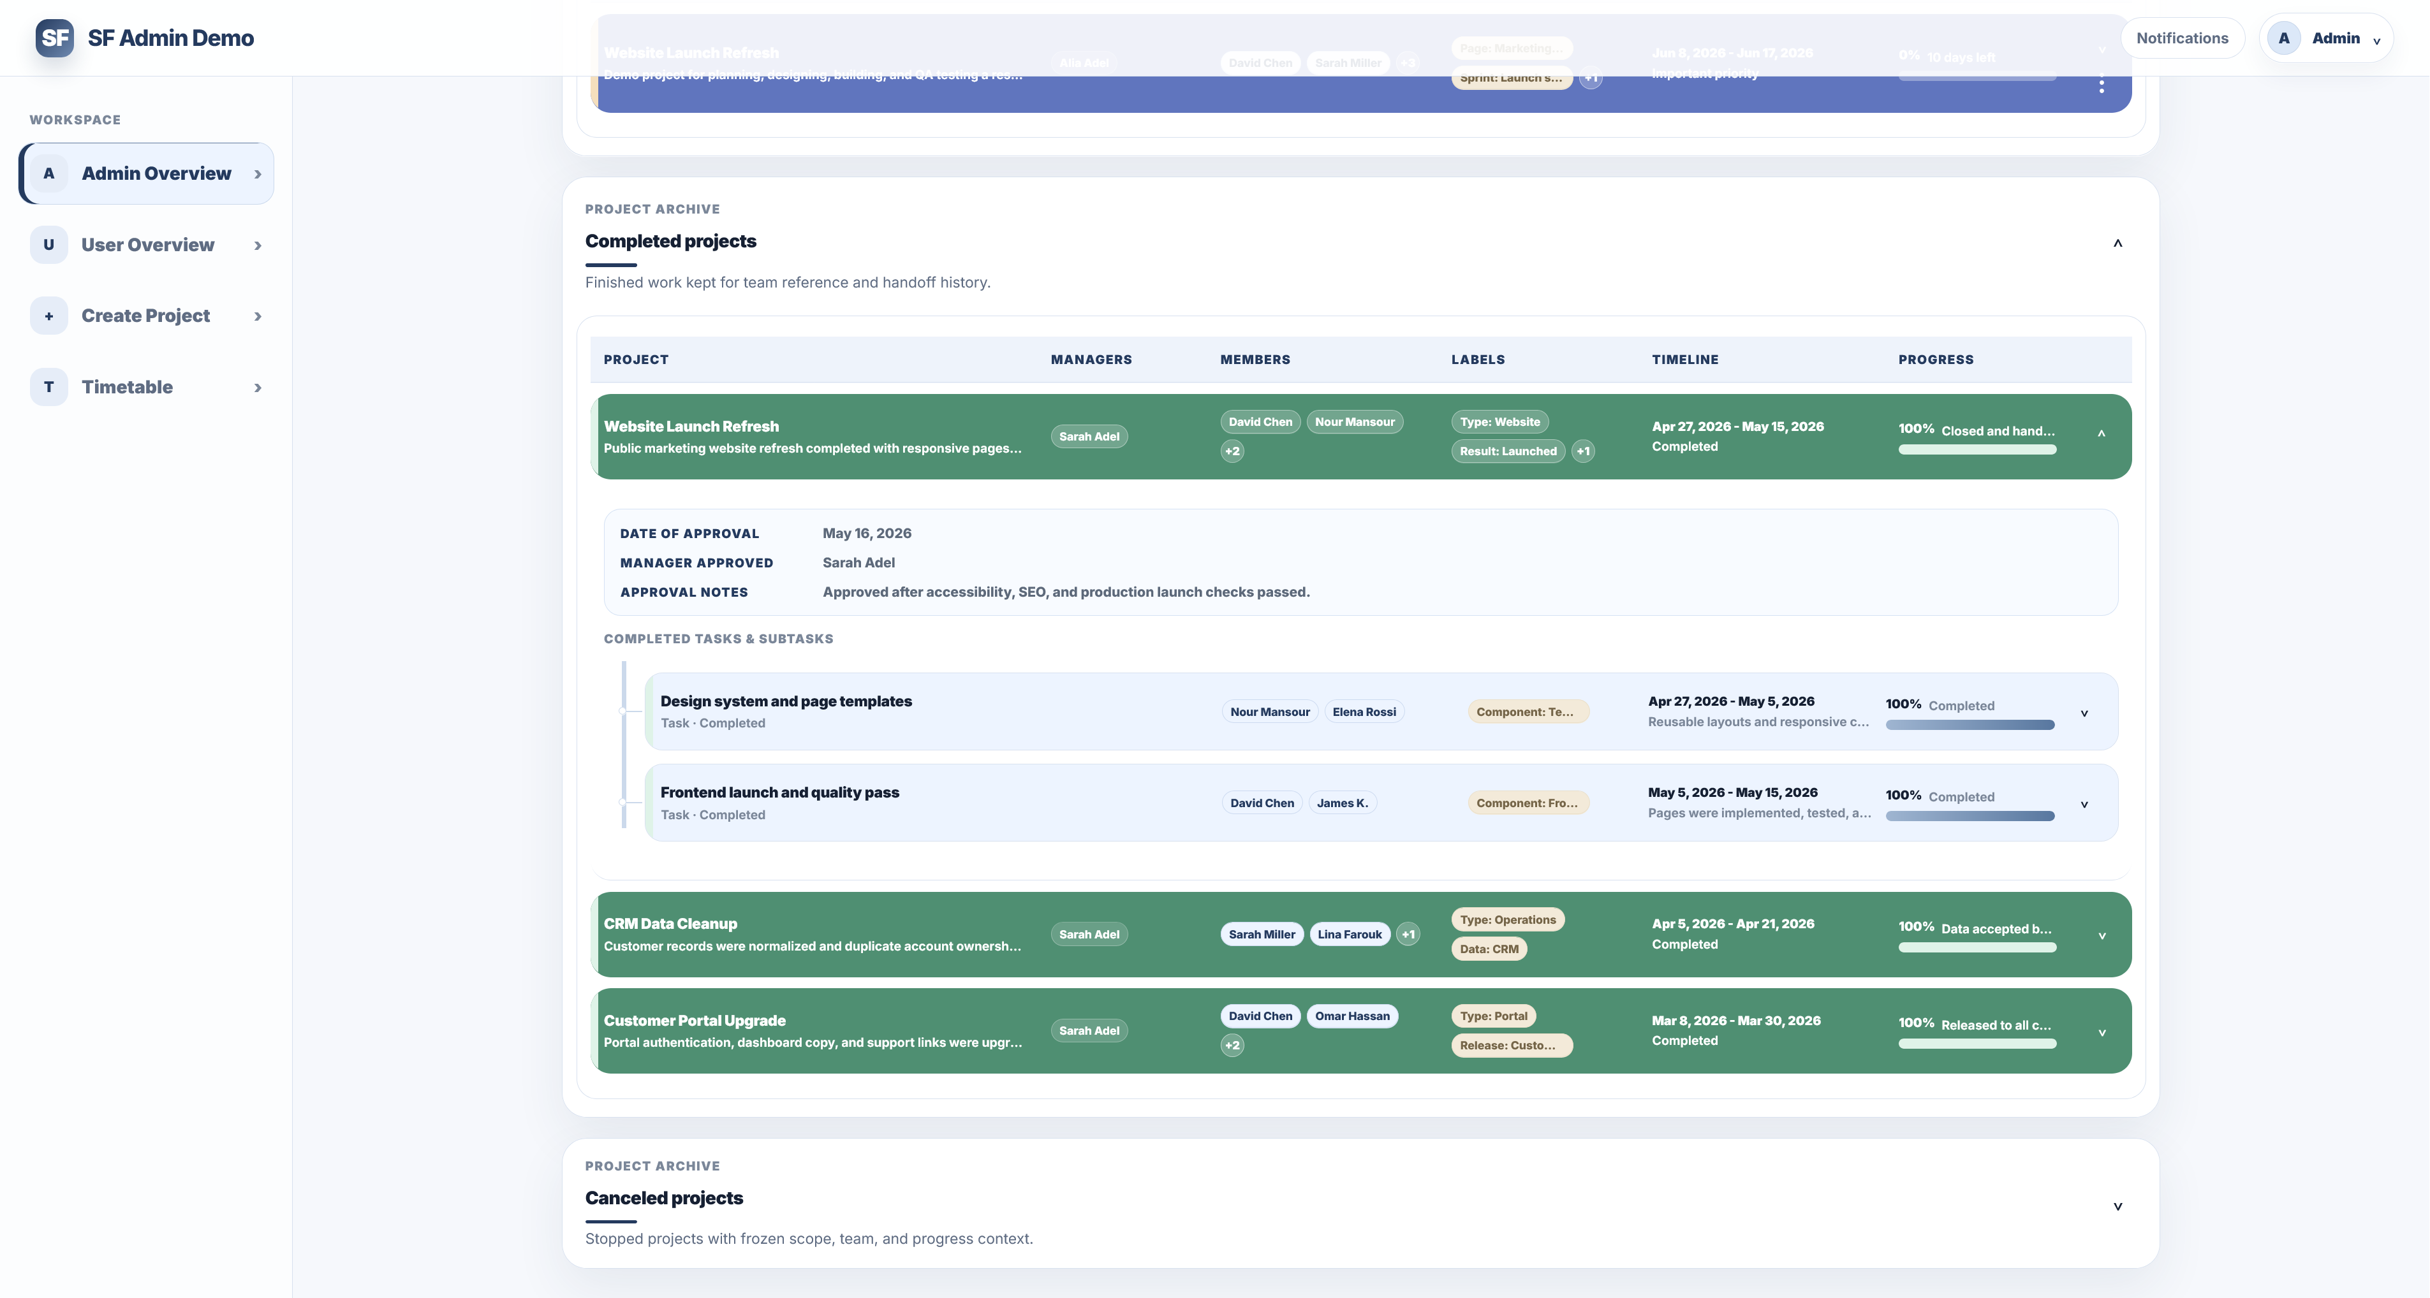Click the TIMELINE column header
This screenshot has width=2430, height=1298.
point(1685,360)
